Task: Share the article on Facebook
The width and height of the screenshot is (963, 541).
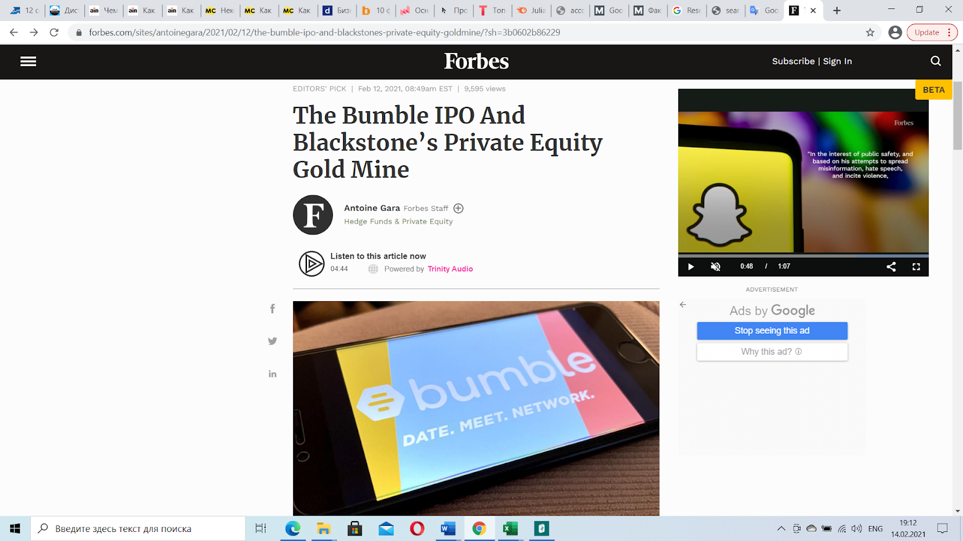Action: pyautogui.click(x=273, y=308)
